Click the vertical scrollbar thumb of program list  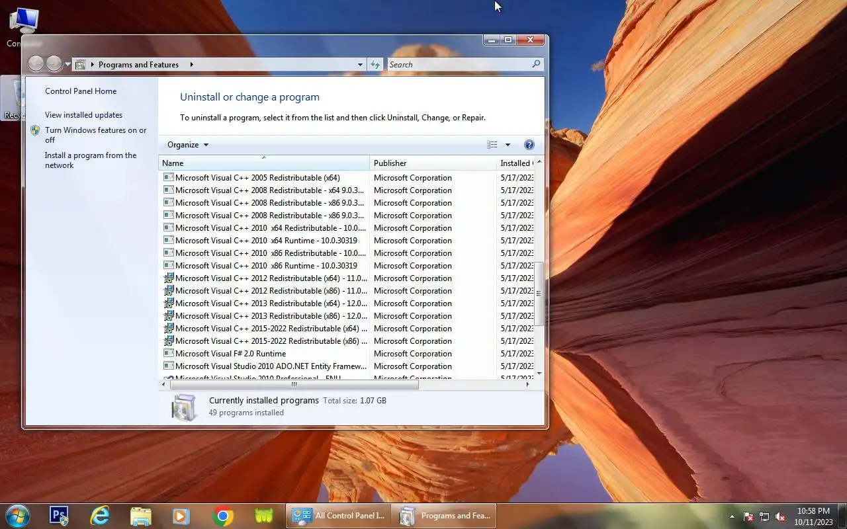click(x=539, y=294)
